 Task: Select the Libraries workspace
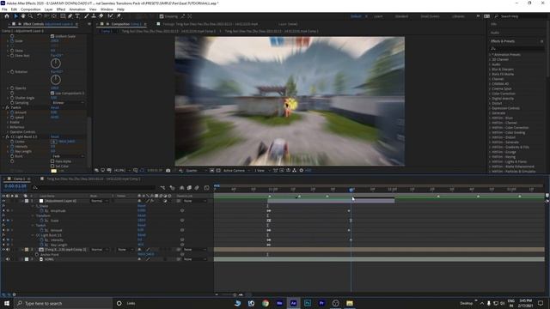point(458,16)
